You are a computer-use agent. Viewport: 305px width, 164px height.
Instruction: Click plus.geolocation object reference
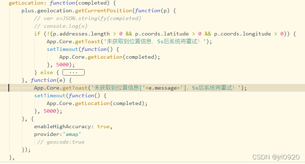[x=47, y=11]
